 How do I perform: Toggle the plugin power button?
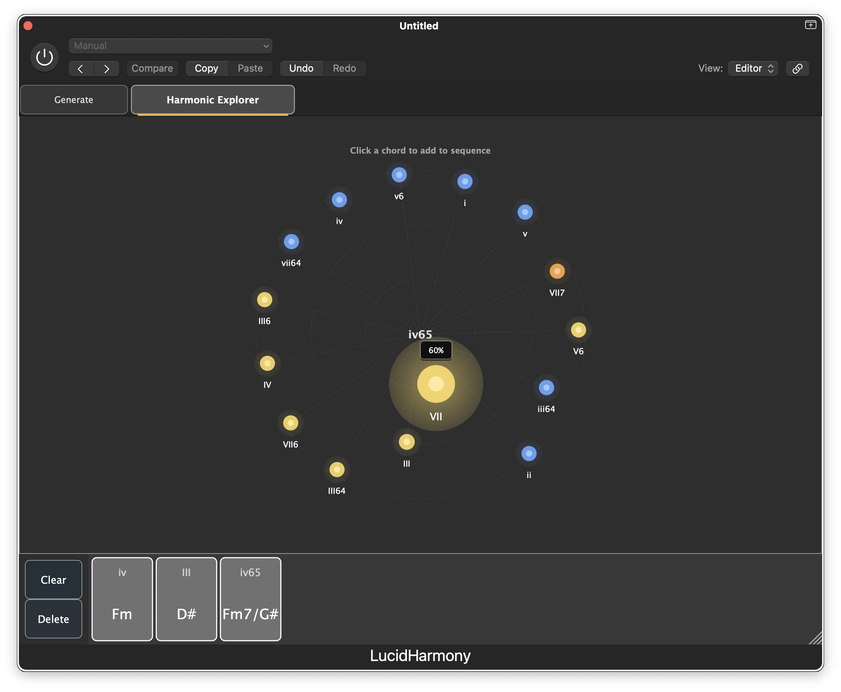pos(45,57)
